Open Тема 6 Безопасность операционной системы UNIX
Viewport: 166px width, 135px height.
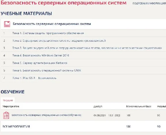[x=47, y=71]
